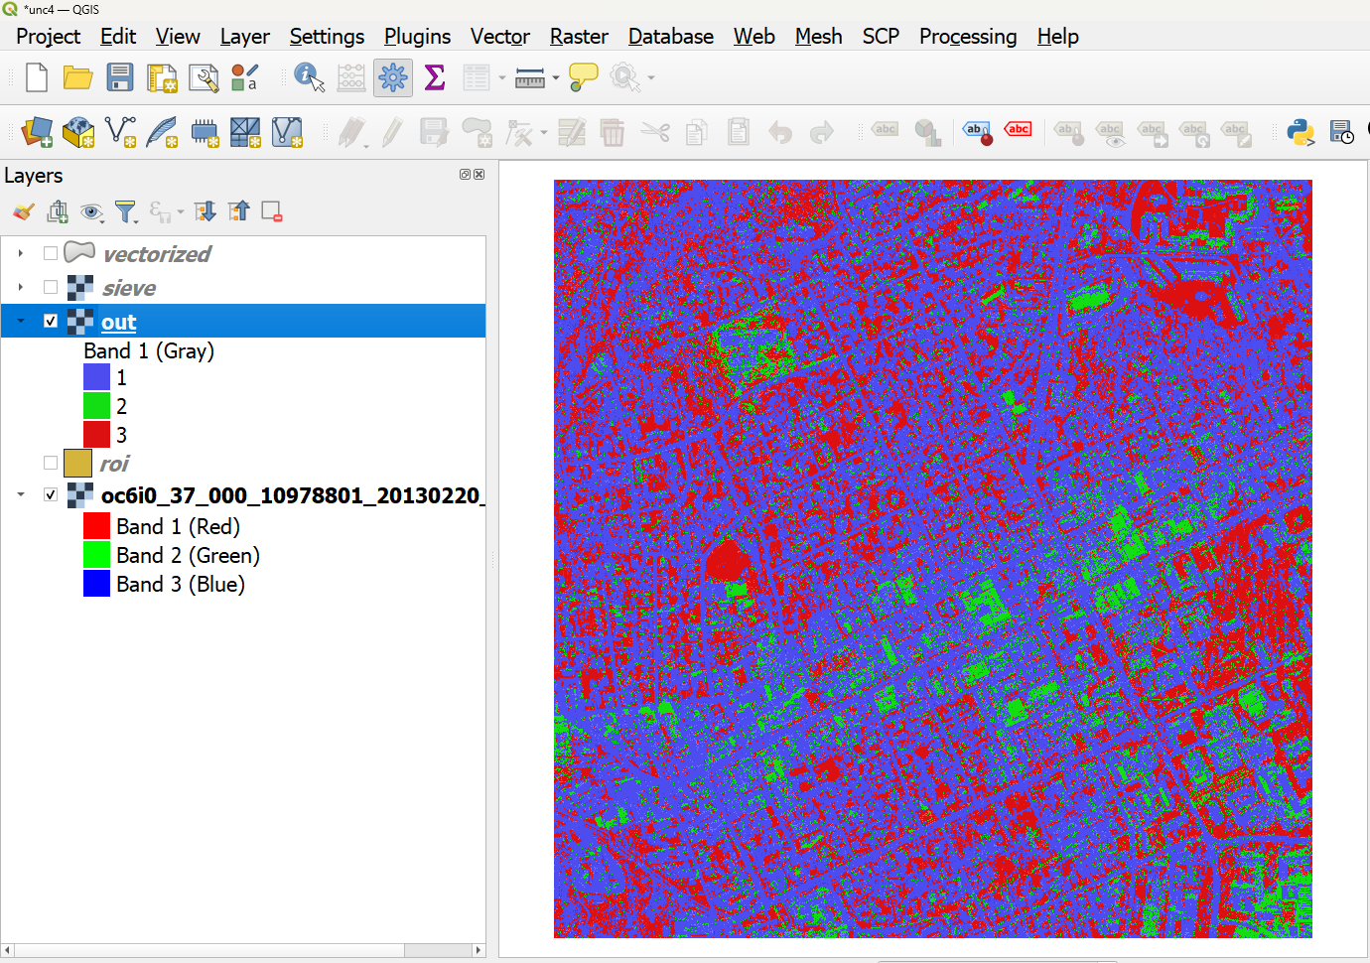Open the Measure Line tool

point(528,76)
